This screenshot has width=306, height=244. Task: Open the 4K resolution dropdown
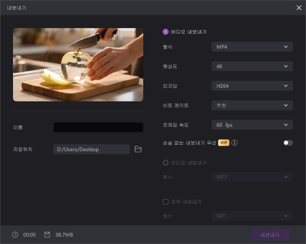(x=252, y=66)
